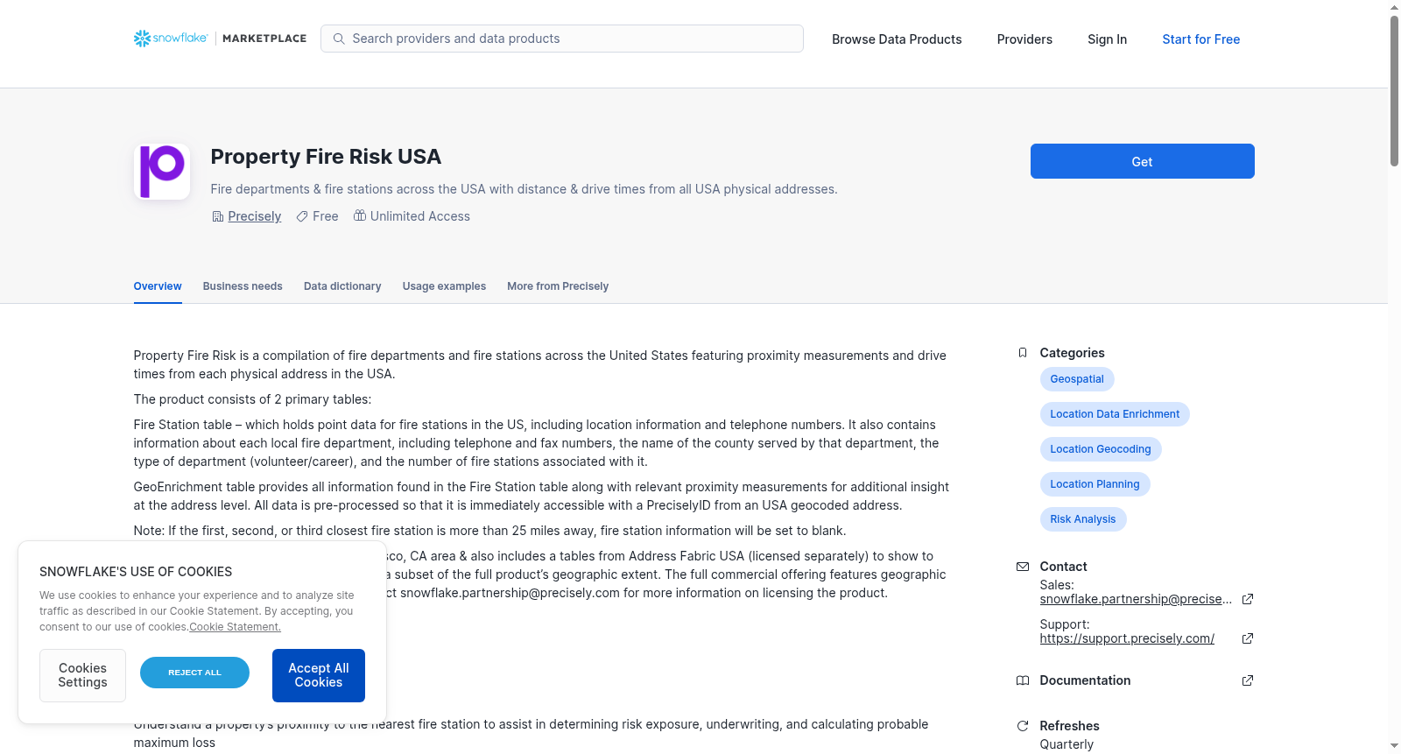
Task: Click Accept All Cookies button
Action: [x=319, y=675]
